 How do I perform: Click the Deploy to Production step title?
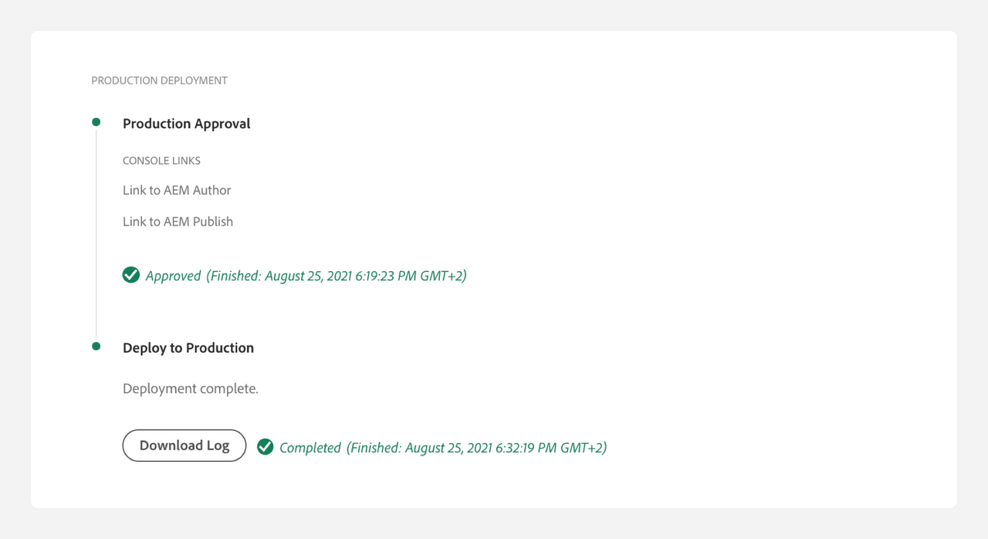188,347
